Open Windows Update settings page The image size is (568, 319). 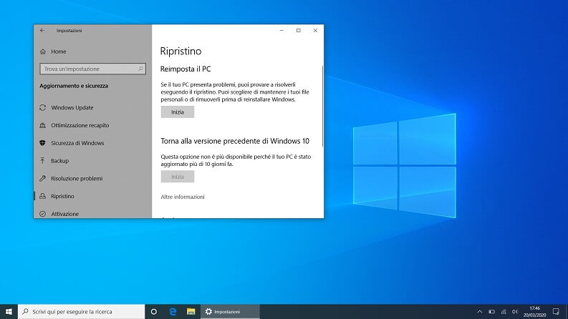point(72,108)
